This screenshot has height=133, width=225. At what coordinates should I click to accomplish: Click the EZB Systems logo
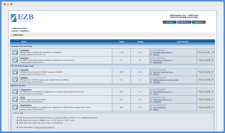[x=22, y=18]
